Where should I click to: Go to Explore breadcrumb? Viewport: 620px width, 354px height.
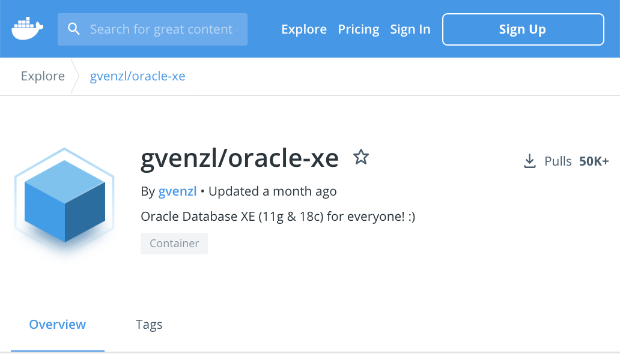click(x=43, y=76)
